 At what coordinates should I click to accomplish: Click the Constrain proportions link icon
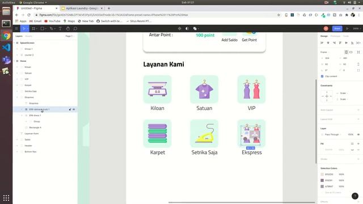[358, 64]
